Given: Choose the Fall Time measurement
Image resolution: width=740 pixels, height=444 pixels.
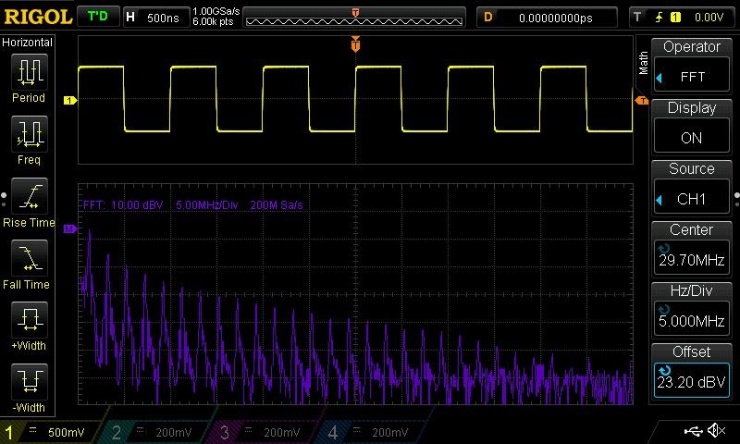Looking at the screenshot, I should click(x=28, y=260).
